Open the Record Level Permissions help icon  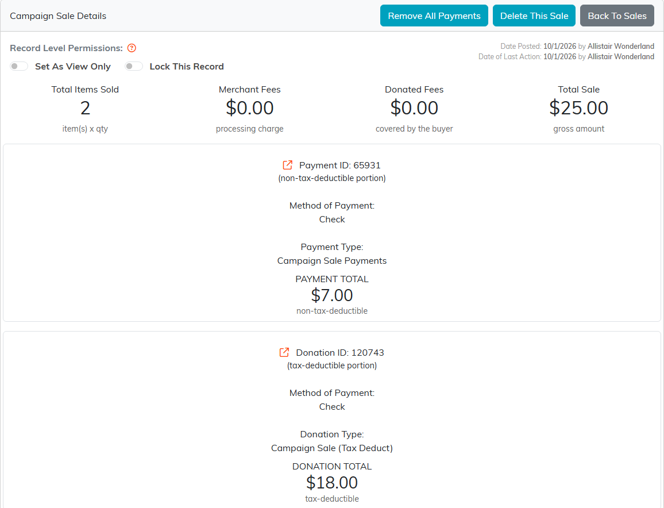coord(132,48)
